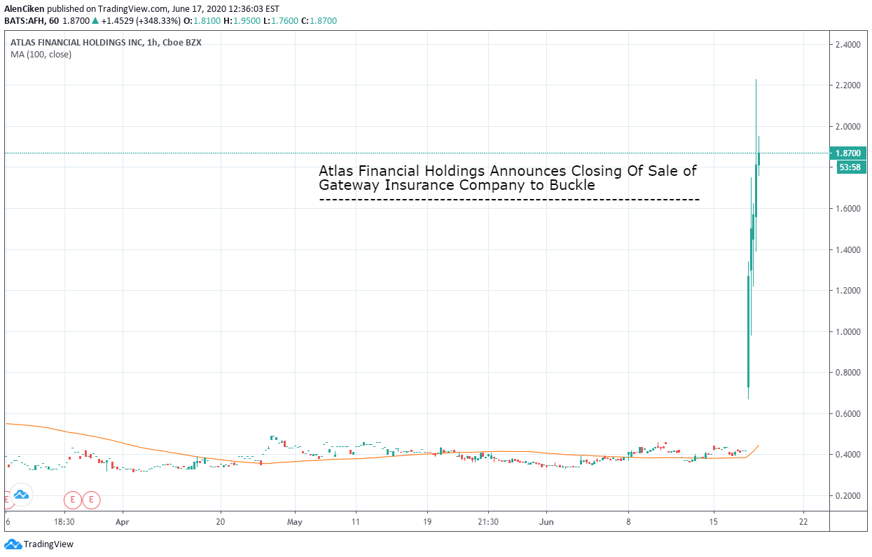This screenshot has width=872, height=557.
Task: Click the 20 date label on time axis
Action: coord(221,522)
